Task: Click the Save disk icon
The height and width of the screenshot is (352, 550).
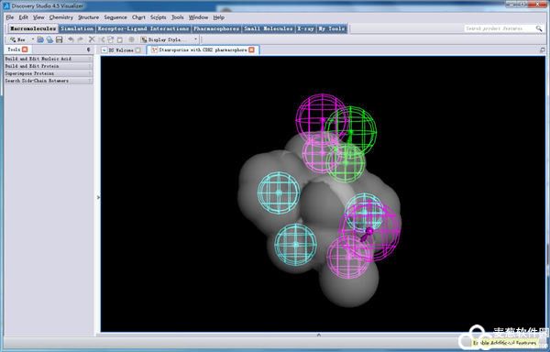Action: pos(59,39)
